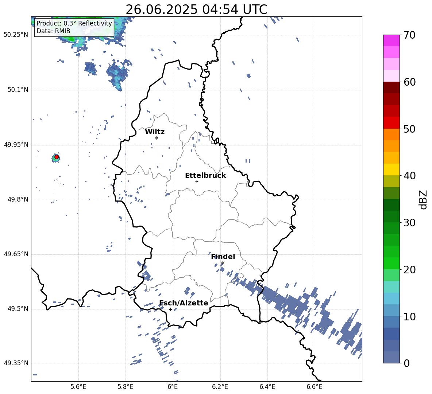Click the Data: RMIB text
The height and width of the screenshot is (394, 432).
click(53, 31)
